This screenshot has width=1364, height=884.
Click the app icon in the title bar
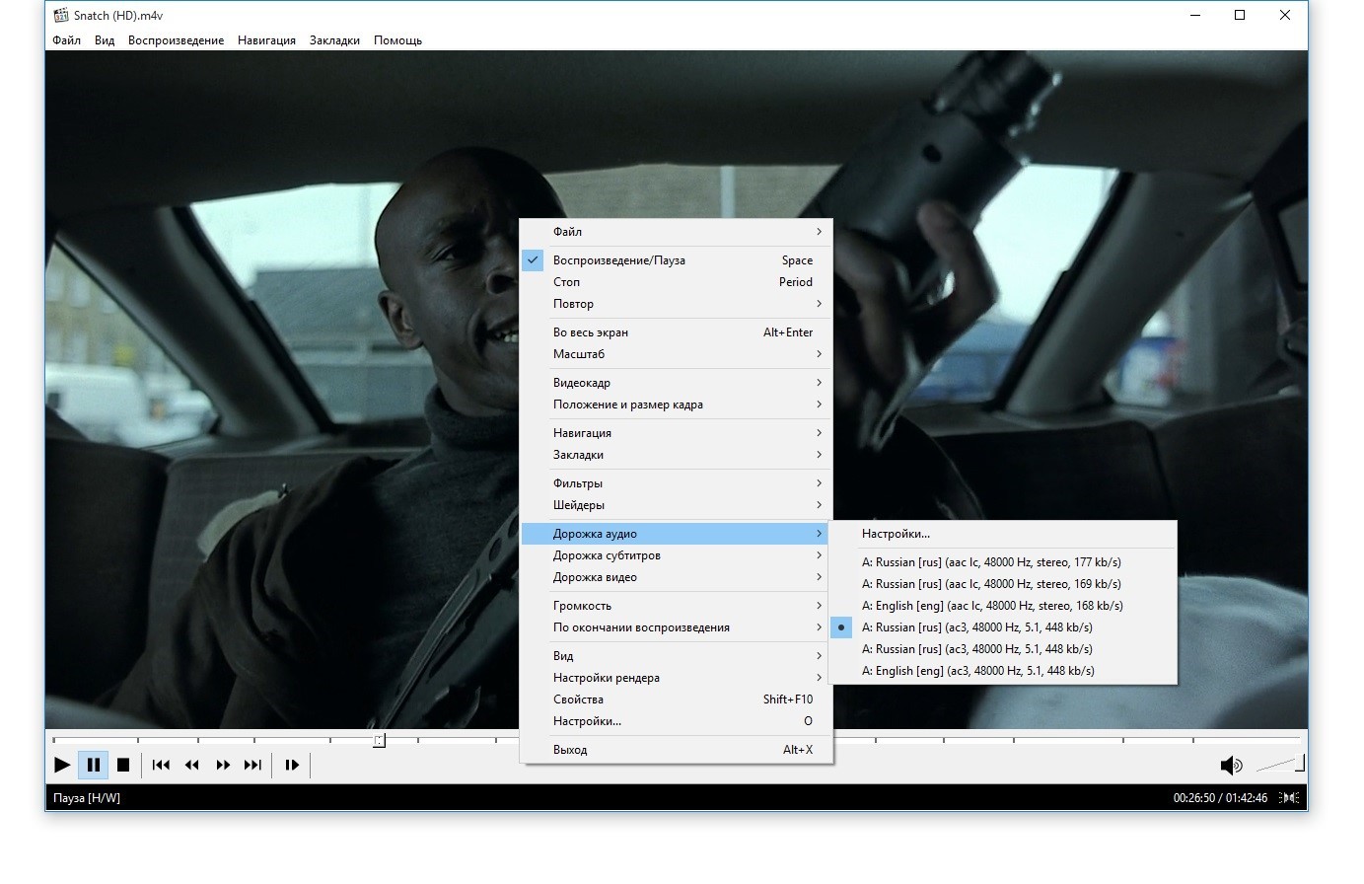click(61, 15)
